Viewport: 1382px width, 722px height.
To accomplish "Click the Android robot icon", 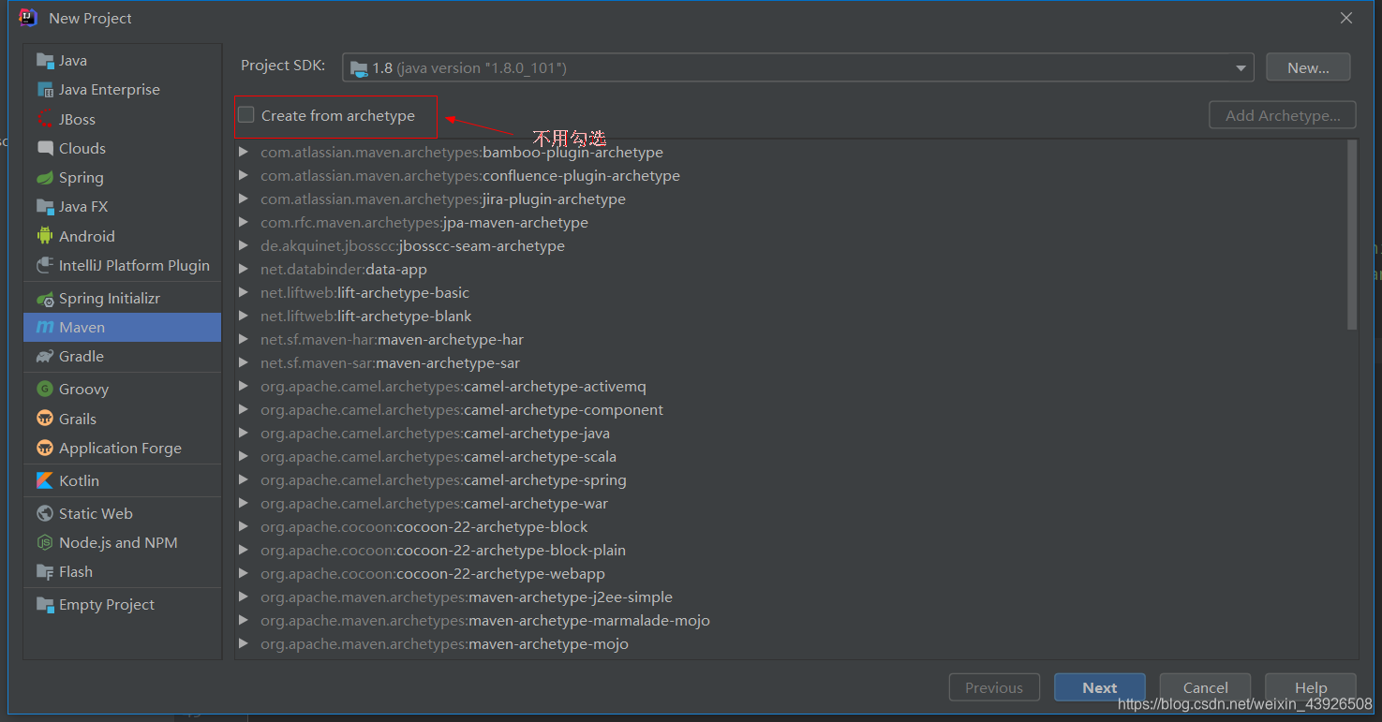I will point(45,236).
